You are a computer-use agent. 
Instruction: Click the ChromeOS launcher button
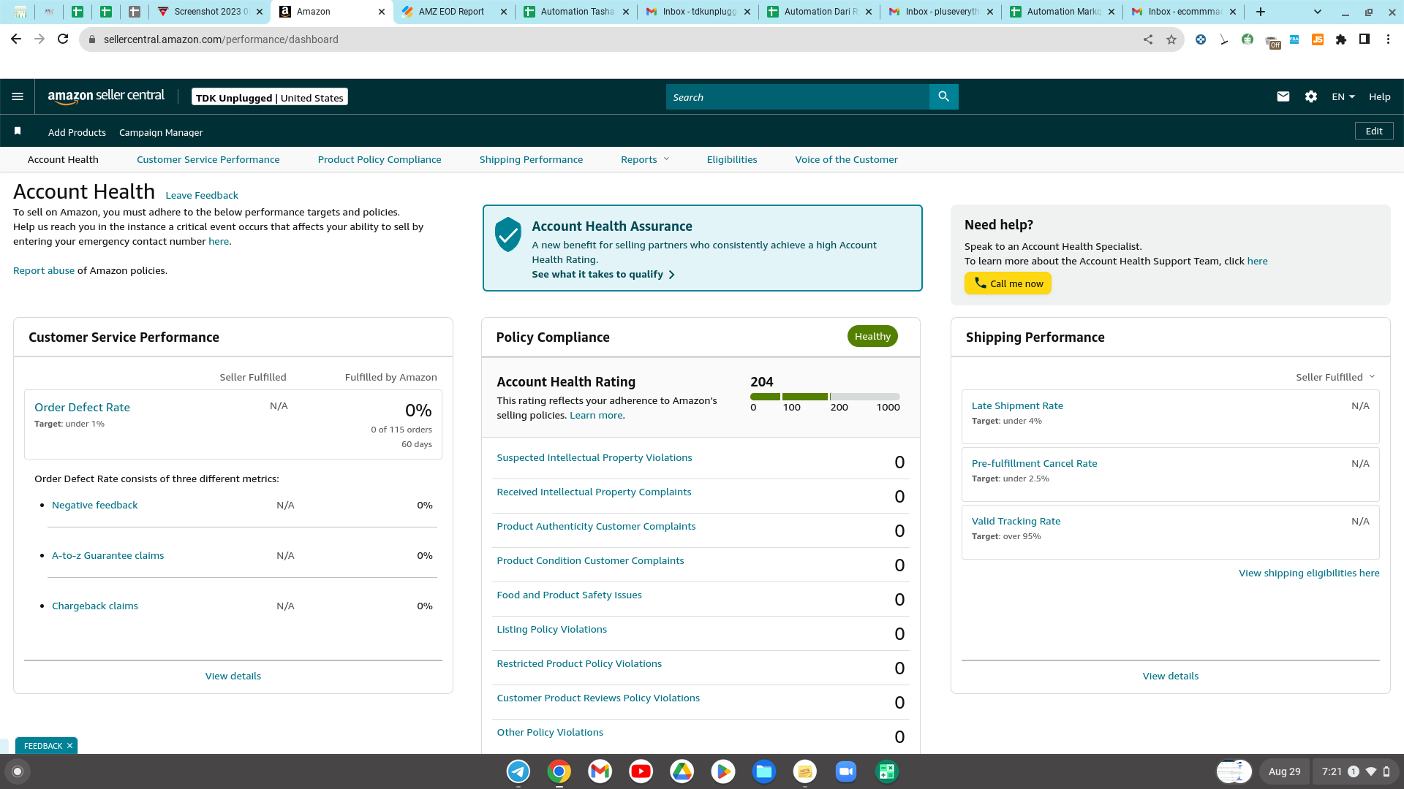[18, 771]
